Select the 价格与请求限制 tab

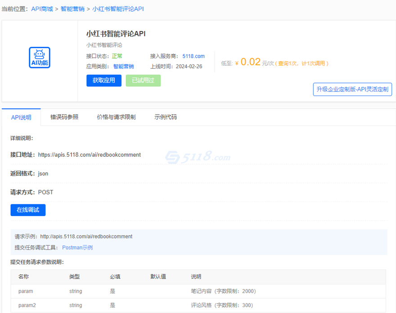[116, 117]
